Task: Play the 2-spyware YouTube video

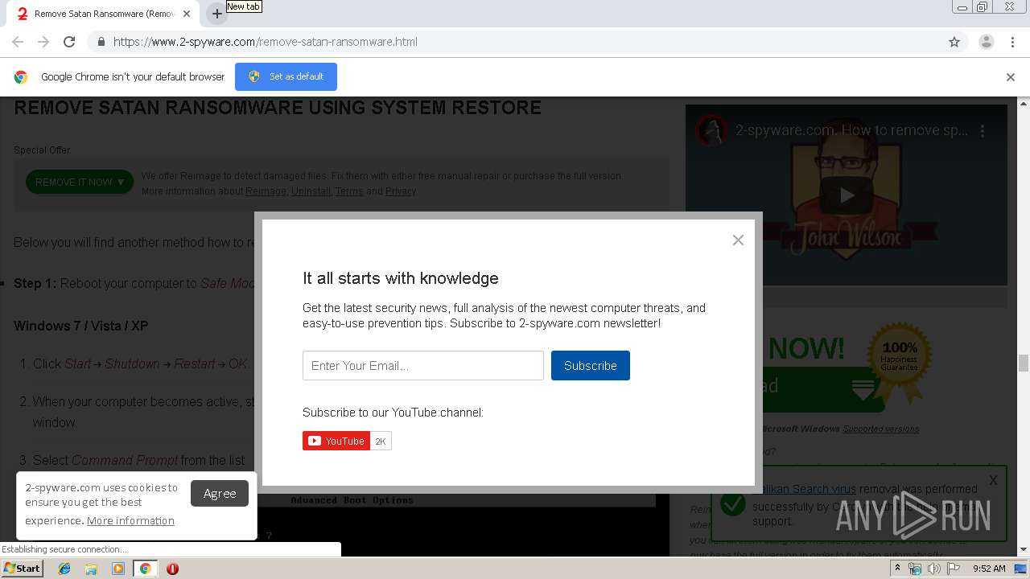Action: [x=847, y=195]
